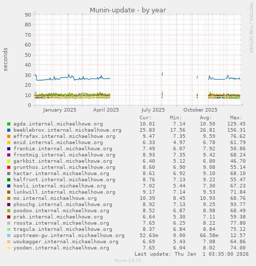Screen dimensions: 256x266
Task: Select the enid.internal.michaelhowe.org legend label
Action: tap(58, 143)
